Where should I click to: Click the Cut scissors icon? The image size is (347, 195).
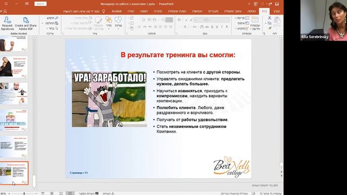(269, 18)
